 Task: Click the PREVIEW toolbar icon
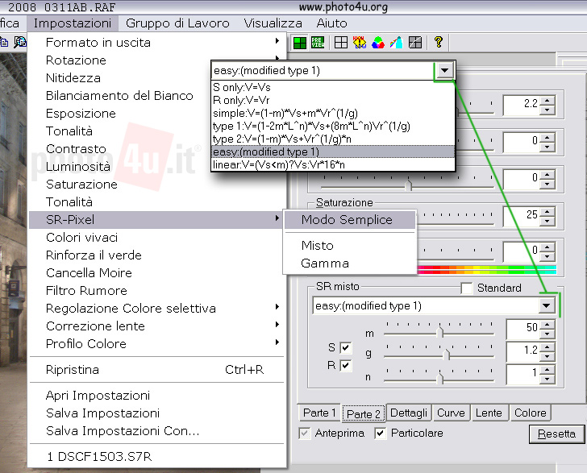pyautogui.click(x=318, y=43)
